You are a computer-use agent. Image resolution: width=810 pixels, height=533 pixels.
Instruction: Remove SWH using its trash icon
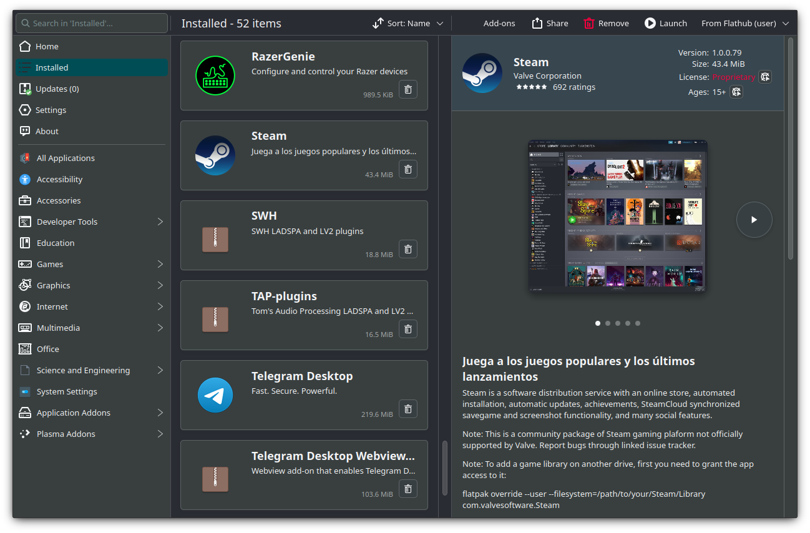click(x=407, y=249)
